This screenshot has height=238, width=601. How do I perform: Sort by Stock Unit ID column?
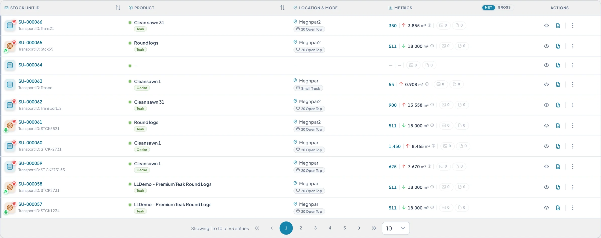pos(118,8)
